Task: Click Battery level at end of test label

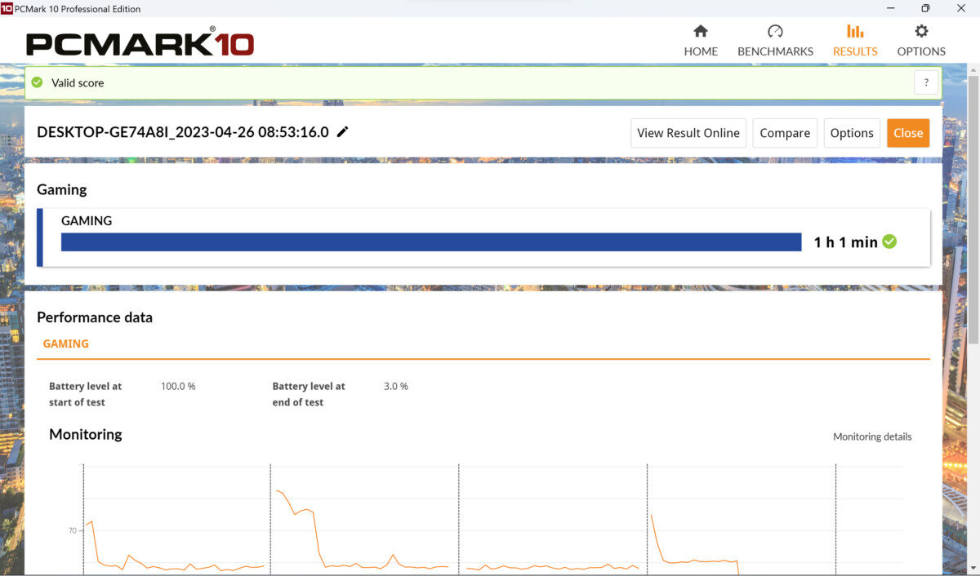Action: 309,394
